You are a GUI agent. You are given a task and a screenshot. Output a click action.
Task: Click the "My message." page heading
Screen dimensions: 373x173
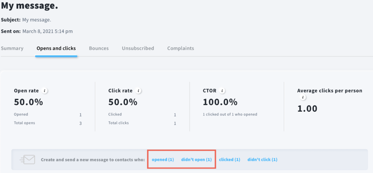29,6
